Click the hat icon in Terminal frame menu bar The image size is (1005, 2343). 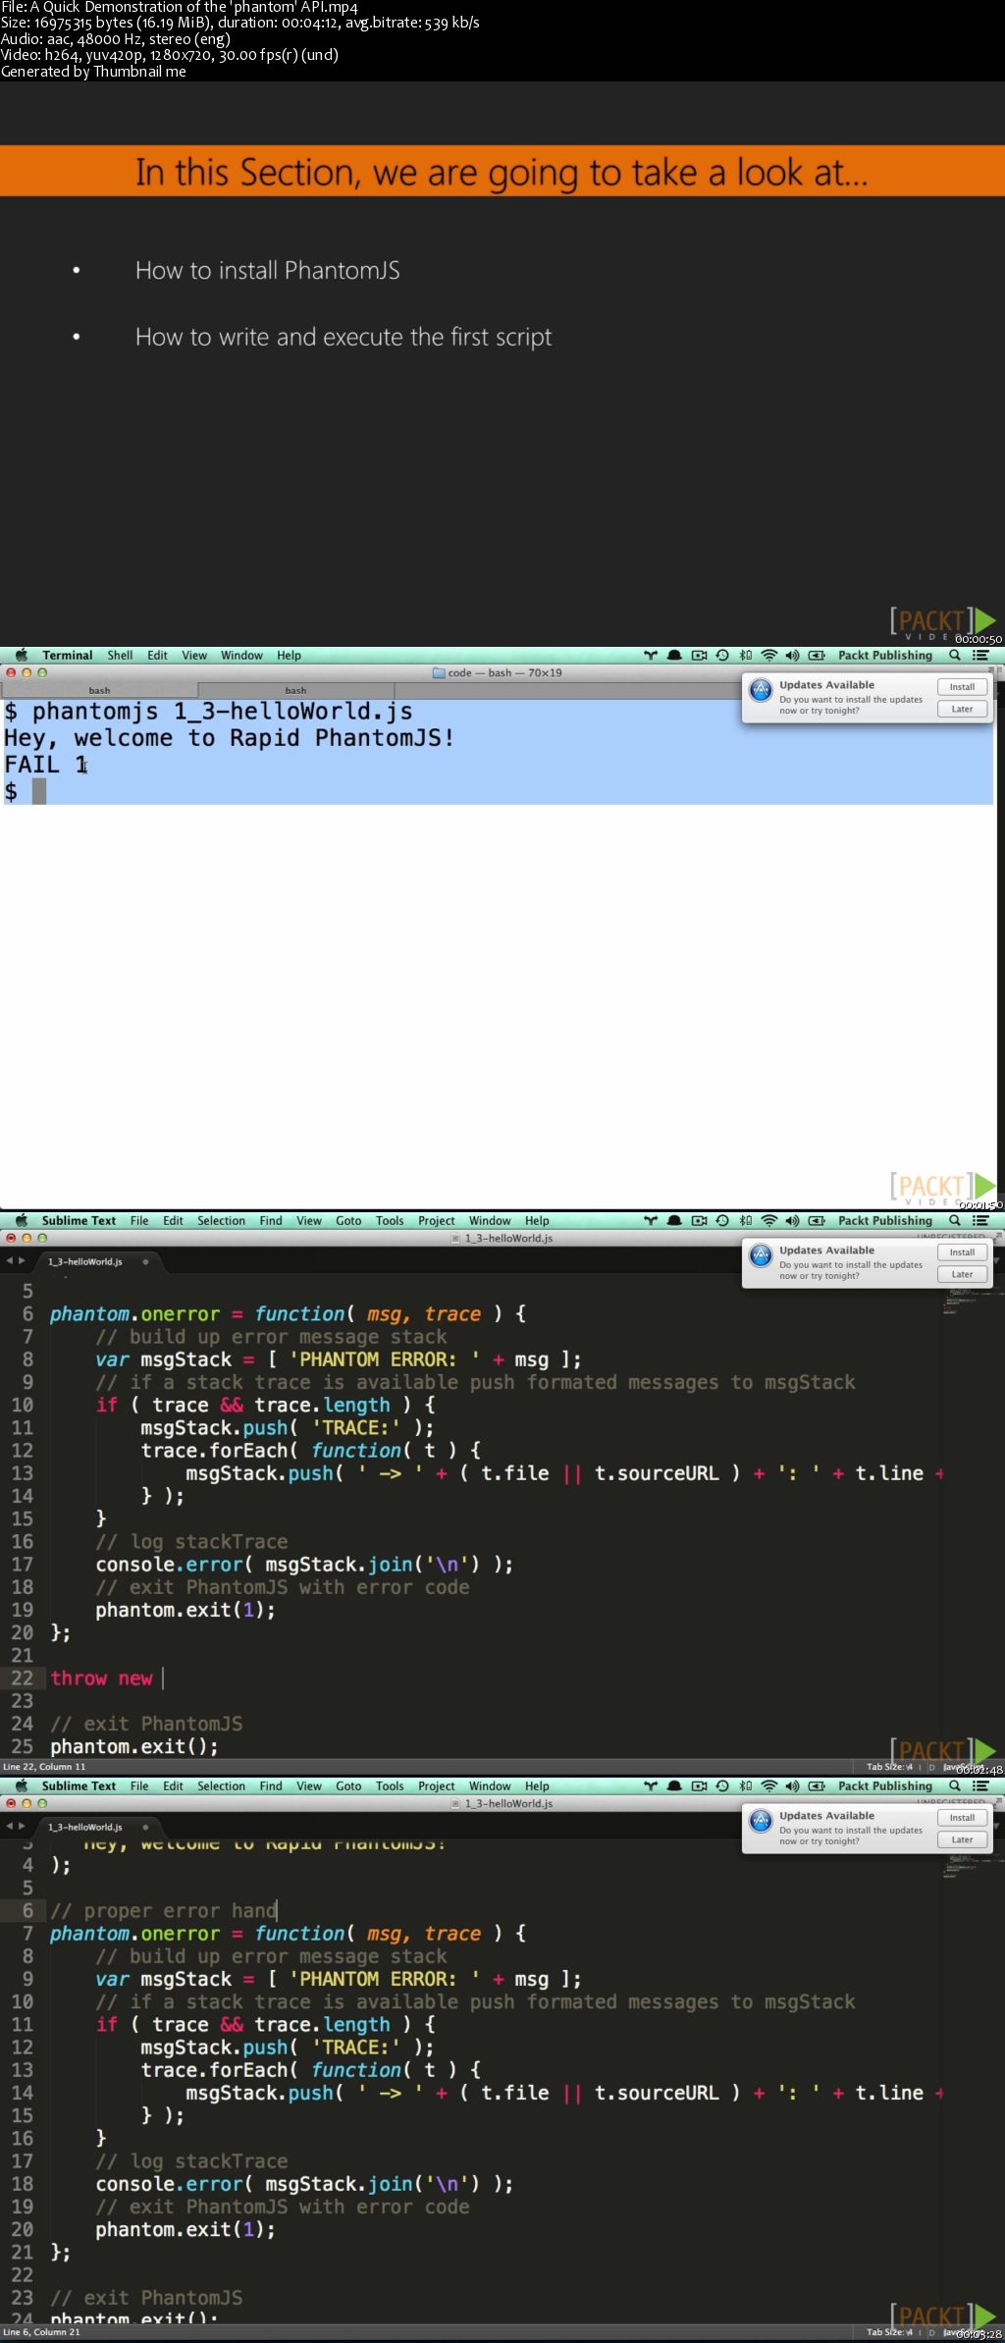pyautogui.click(x=674, y=655)
